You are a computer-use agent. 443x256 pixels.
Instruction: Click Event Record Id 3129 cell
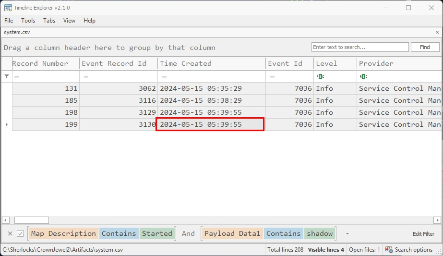[119, 112]
